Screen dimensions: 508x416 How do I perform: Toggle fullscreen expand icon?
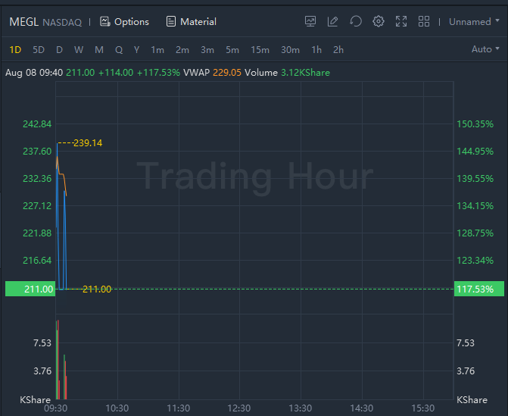(401, 22)
